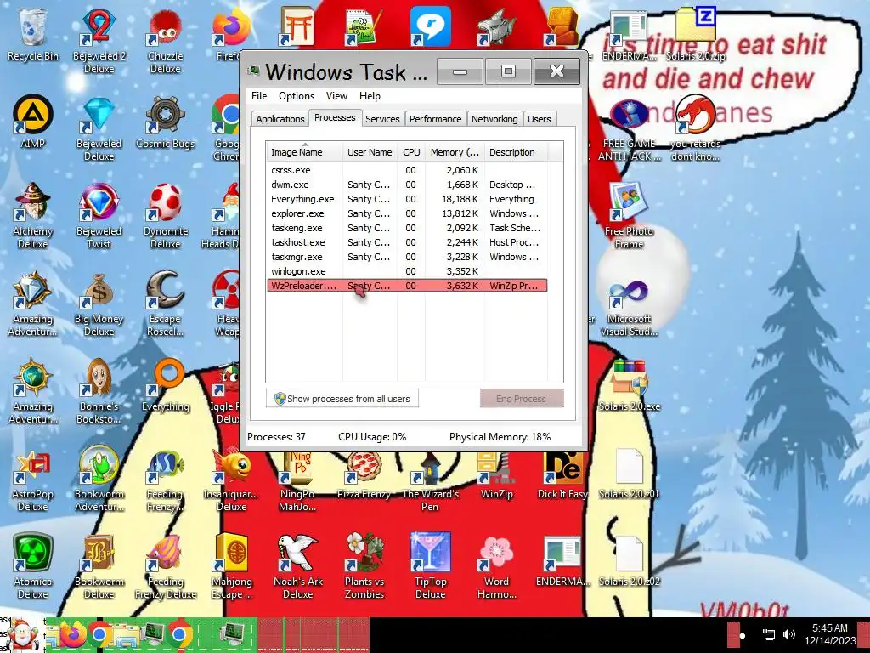Launch Mahjong Escape shortcut
This screenshot has width=870, height=653.
(231, 567)
